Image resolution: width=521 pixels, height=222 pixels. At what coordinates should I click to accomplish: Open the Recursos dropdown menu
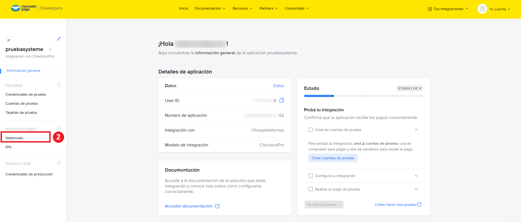click(x=242, y=8)
